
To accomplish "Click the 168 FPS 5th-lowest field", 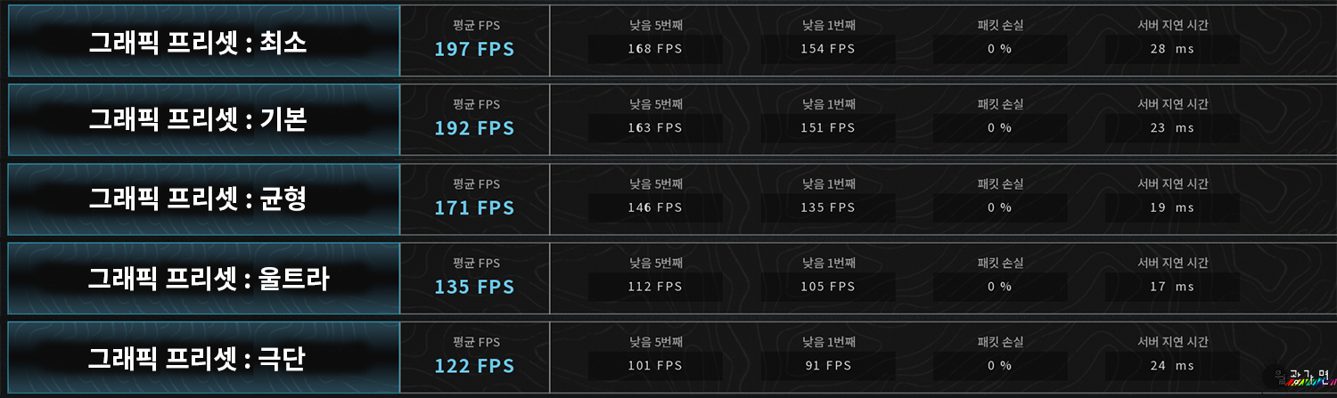I will click(655, 49).
